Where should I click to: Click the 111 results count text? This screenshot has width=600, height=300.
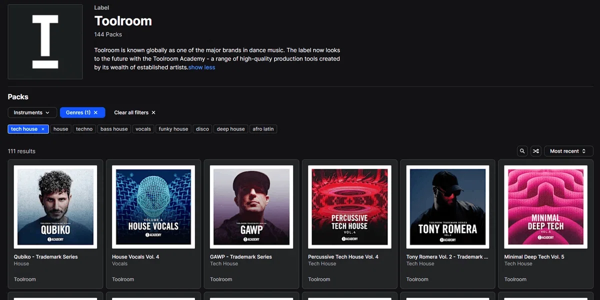coord(21,151)
